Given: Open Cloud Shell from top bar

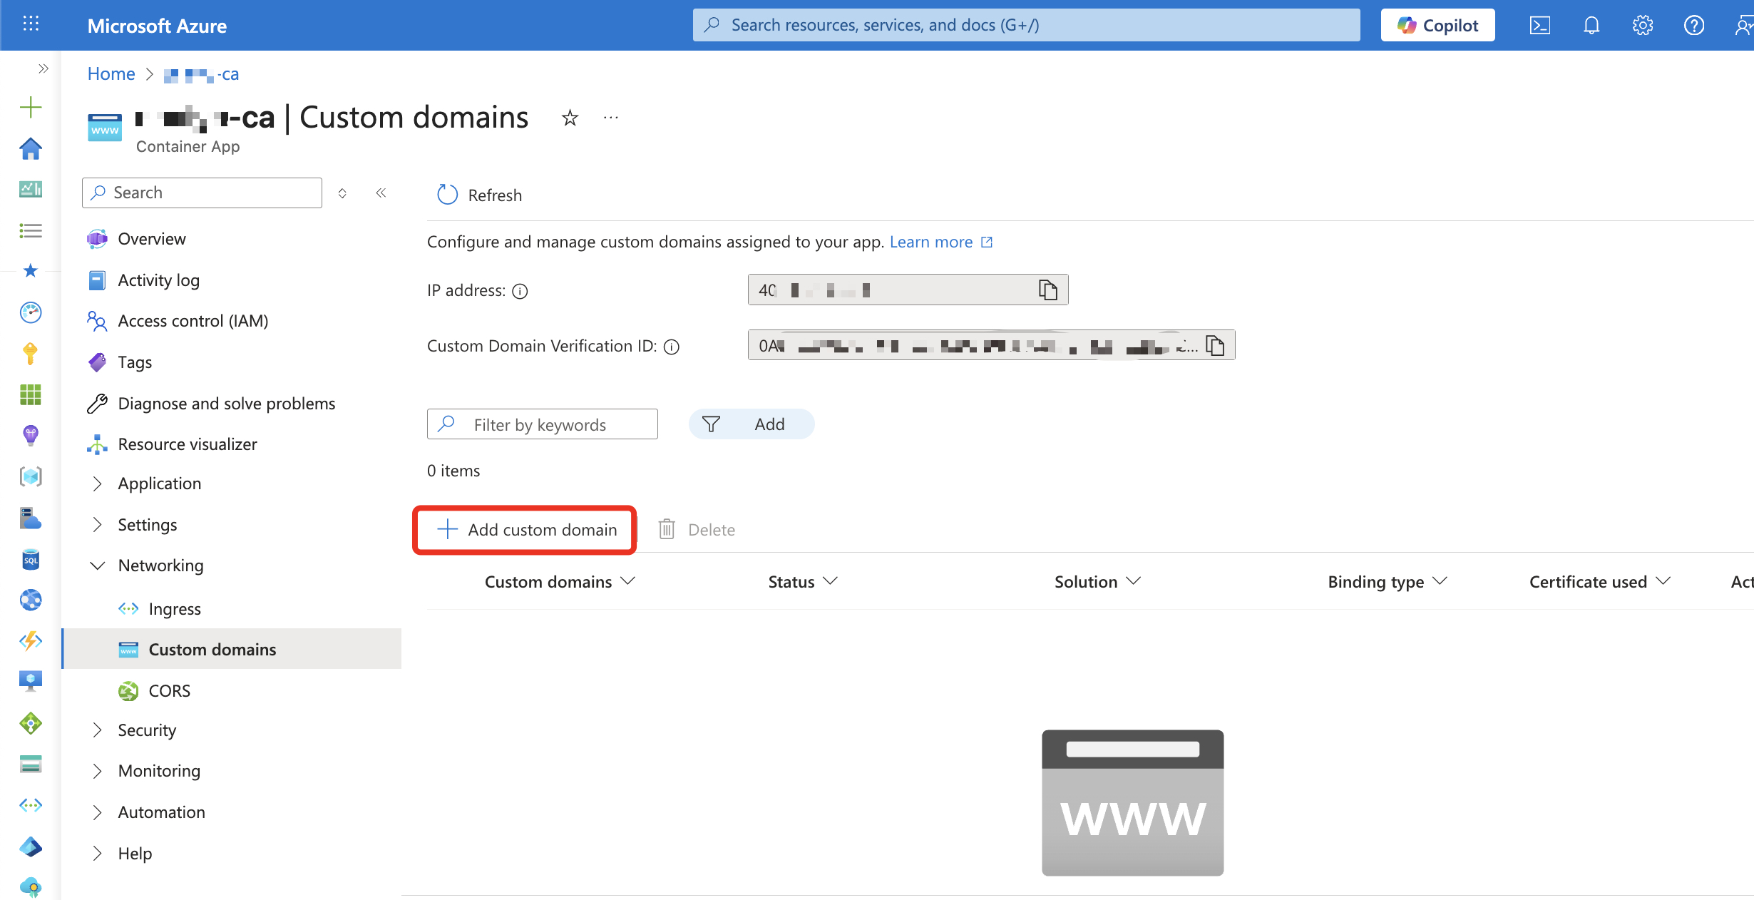Looking at the screenshot, I should click(1539, 26).
